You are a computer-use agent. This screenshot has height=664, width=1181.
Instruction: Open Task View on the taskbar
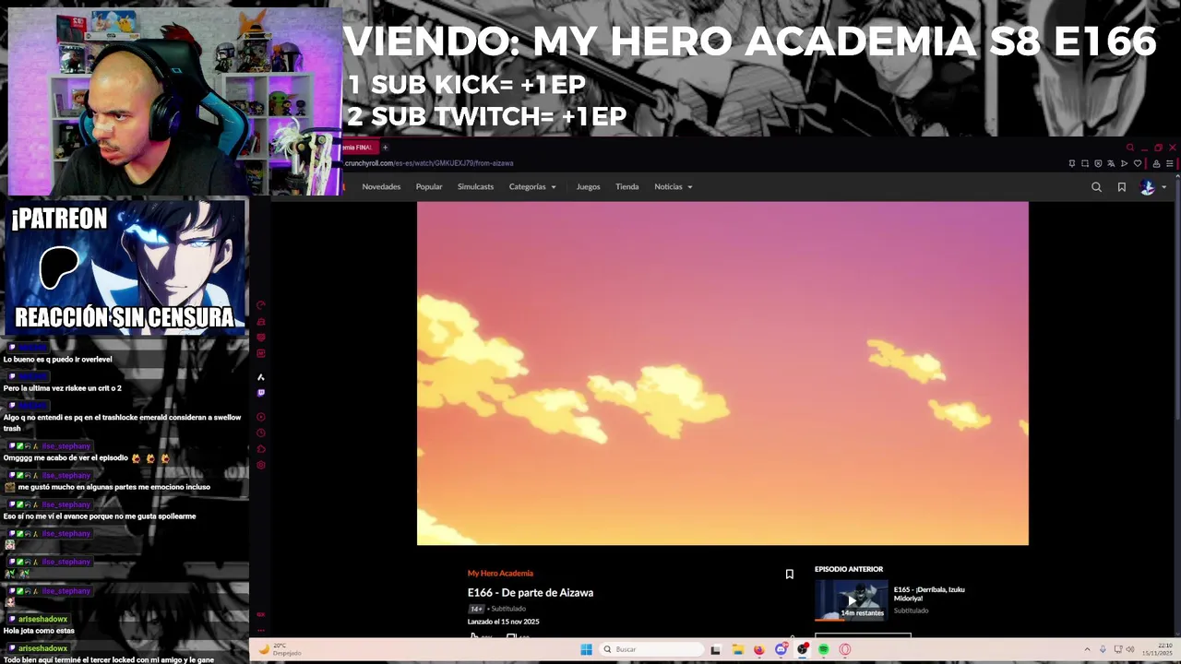click(715, 649)
